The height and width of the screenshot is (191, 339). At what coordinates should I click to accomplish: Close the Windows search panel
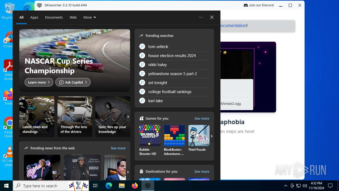tap(212, 17)
